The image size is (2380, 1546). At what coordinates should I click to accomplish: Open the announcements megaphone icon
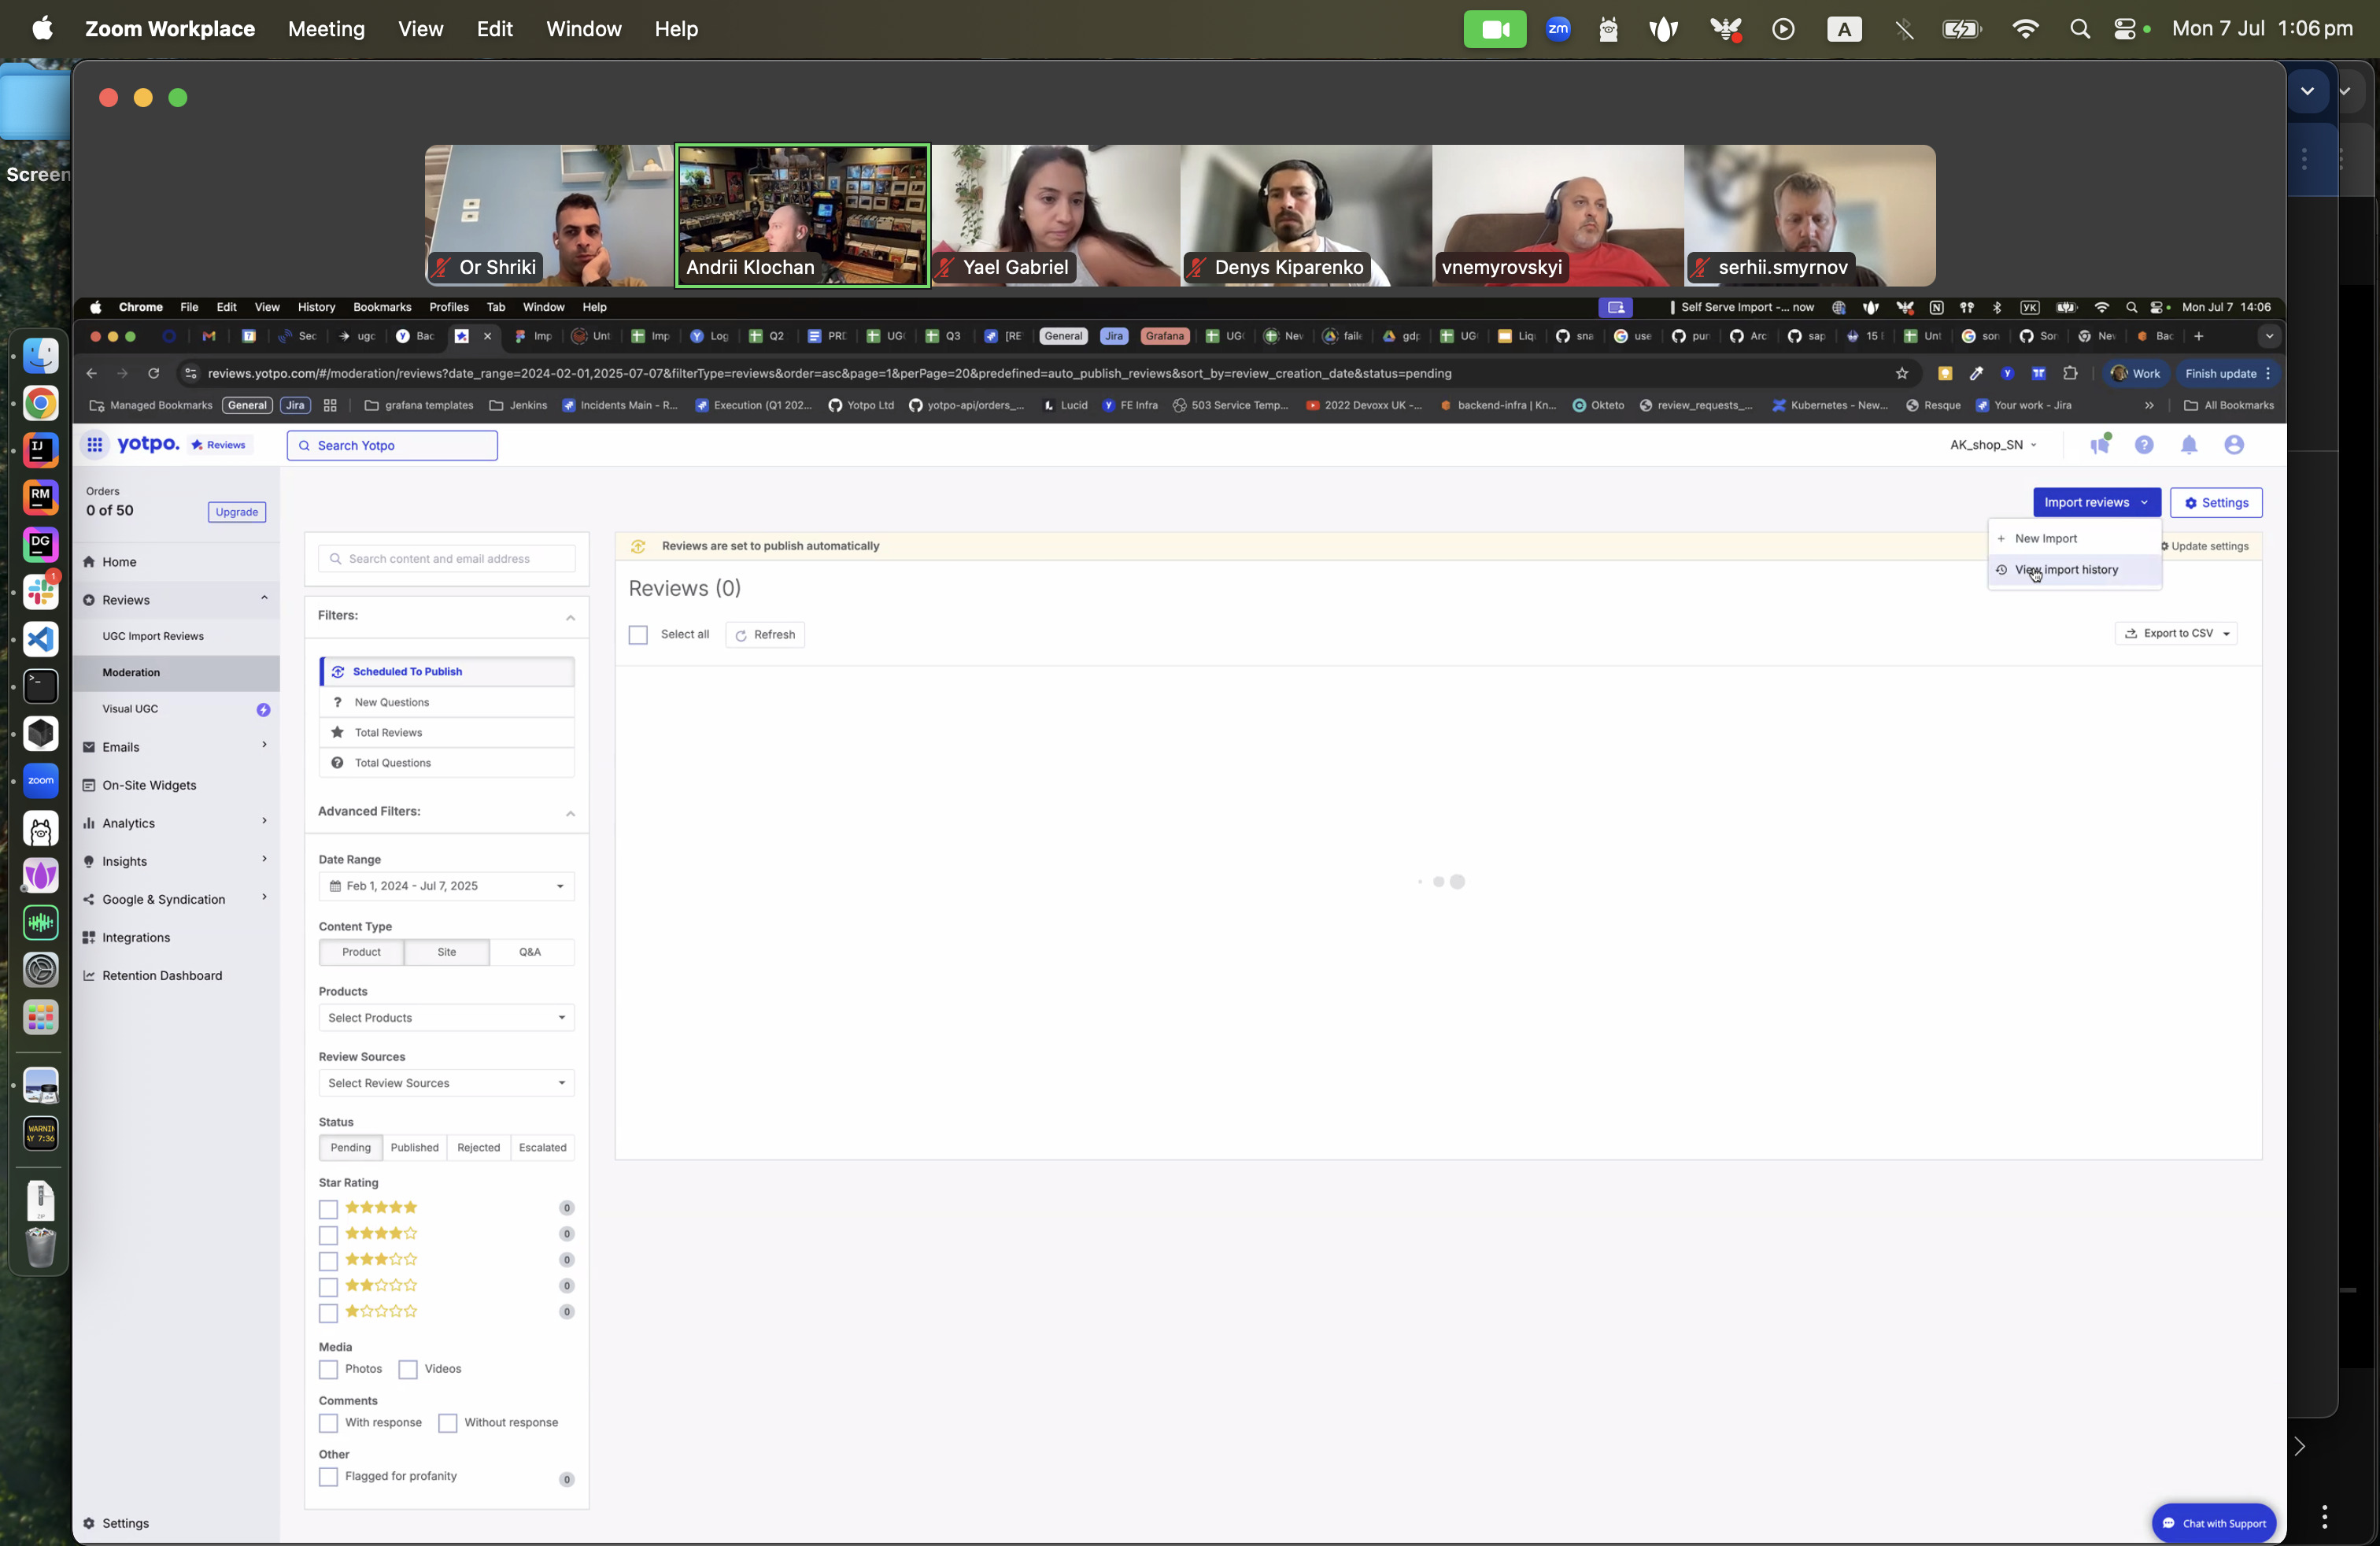pyautogui.click(x=2099, y=444)
